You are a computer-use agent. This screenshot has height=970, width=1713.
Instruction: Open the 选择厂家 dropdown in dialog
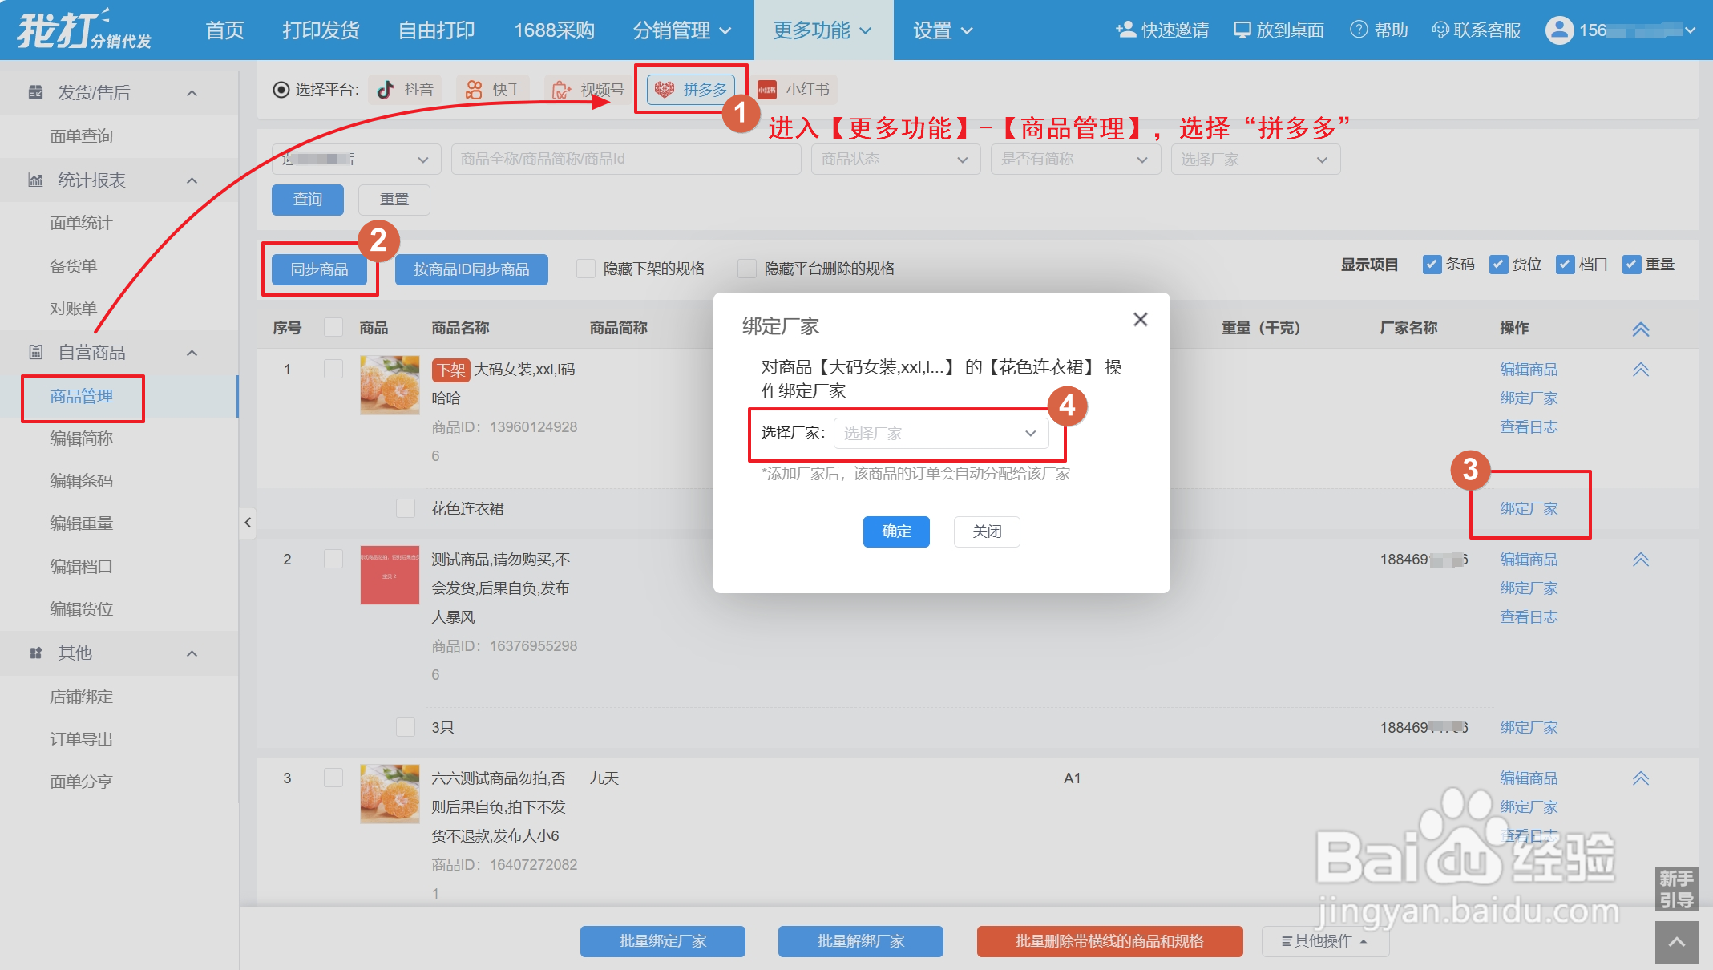pos(940,434)
